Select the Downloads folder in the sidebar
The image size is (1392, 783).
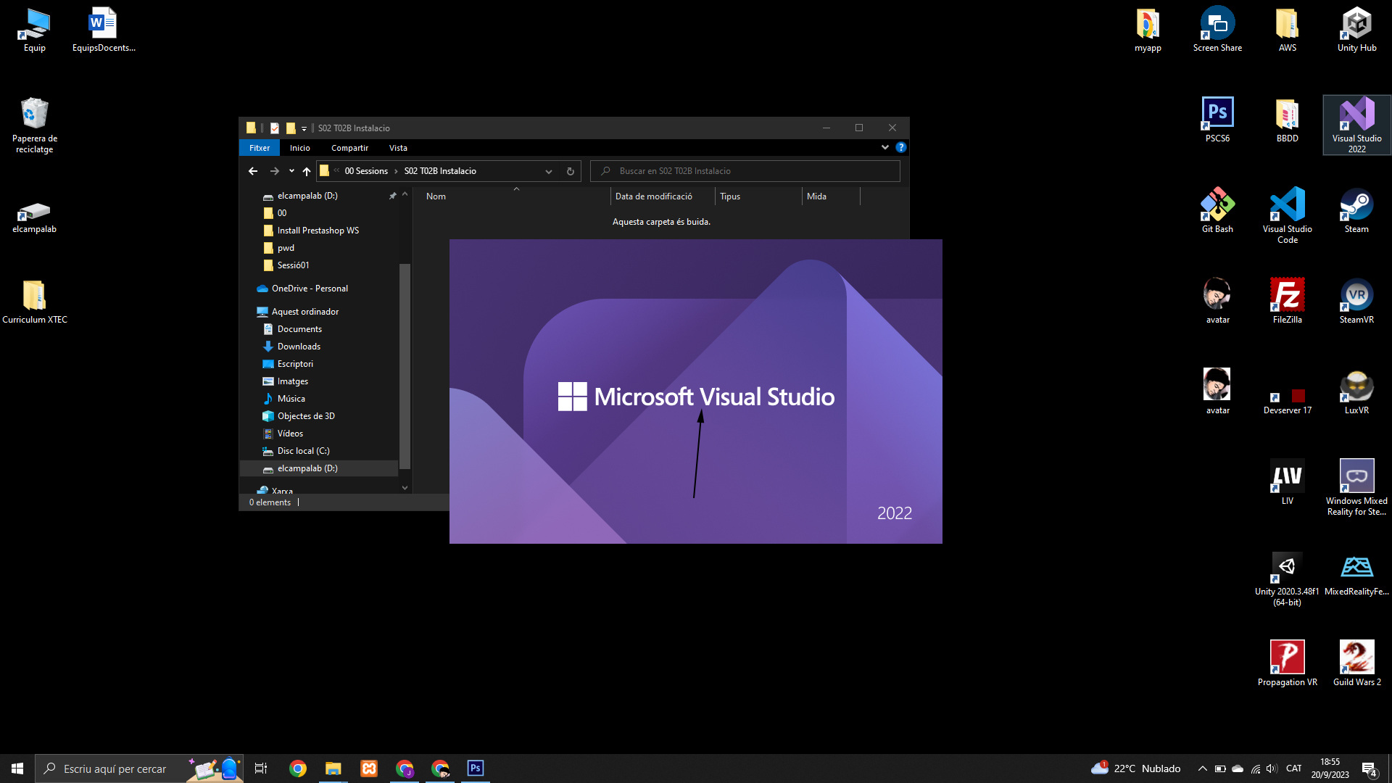point(299,347)
